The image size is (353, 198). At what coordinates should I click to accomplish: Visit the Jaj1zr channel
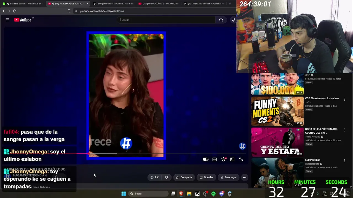click(x=308, y=102)
